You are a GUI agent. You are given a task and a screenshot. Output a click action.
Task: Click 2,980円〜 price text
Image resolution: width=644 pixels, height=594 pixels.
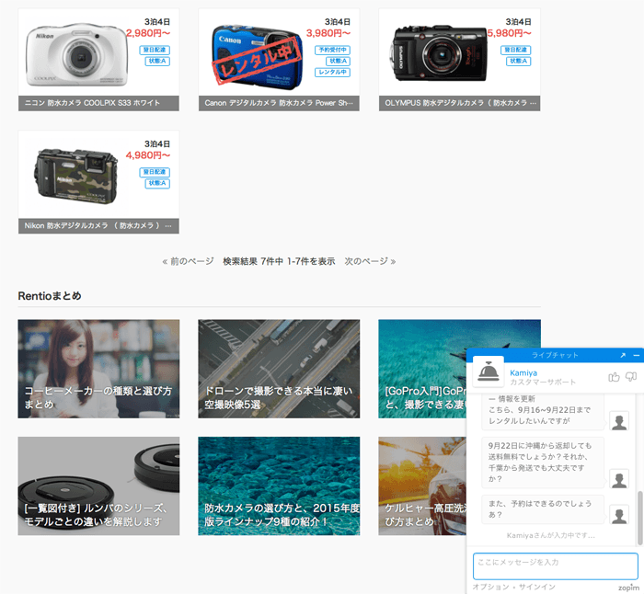pyautogui.click(x=148, y=33)
